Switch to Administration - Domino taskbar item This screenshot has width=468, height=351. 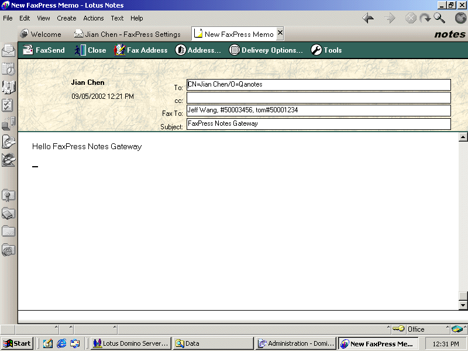tap(296, 343)
